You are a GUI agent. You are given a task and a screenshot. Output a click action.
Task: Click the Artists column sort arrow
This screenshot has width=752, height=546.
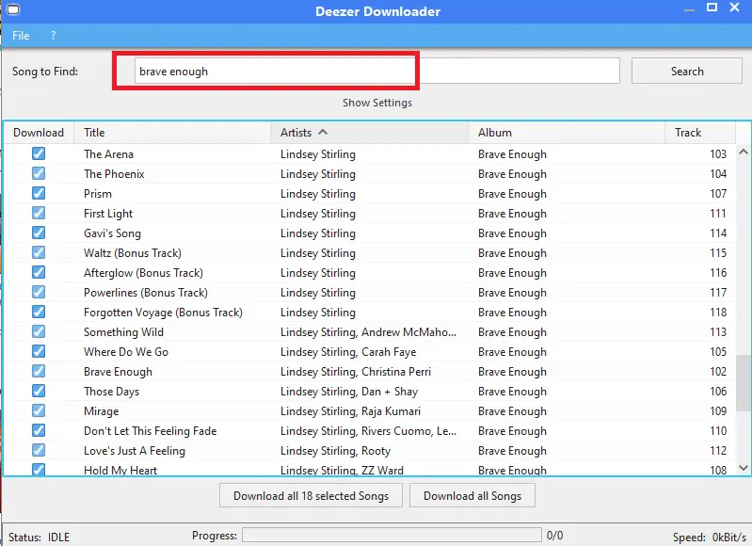(x=323, y=132)
